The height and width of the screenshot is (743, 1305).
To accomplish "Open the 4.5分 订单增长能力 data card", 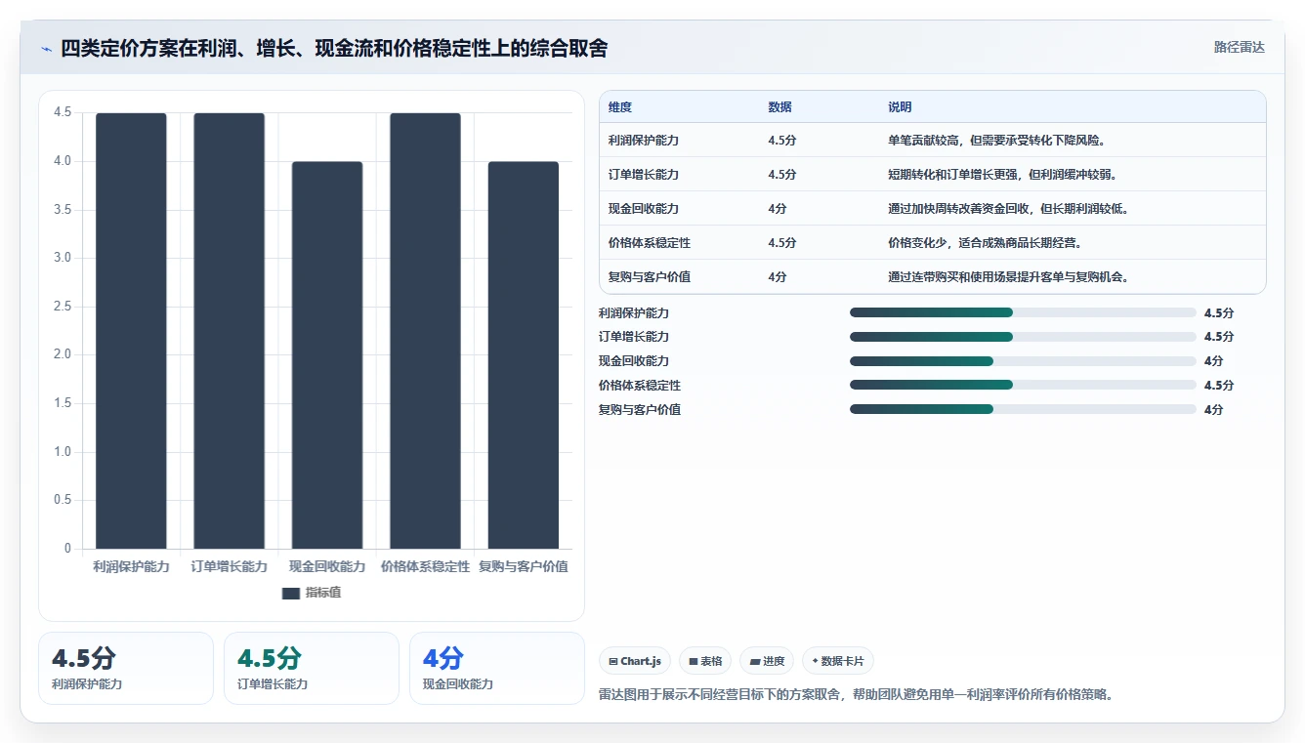I will pos(312,668).
